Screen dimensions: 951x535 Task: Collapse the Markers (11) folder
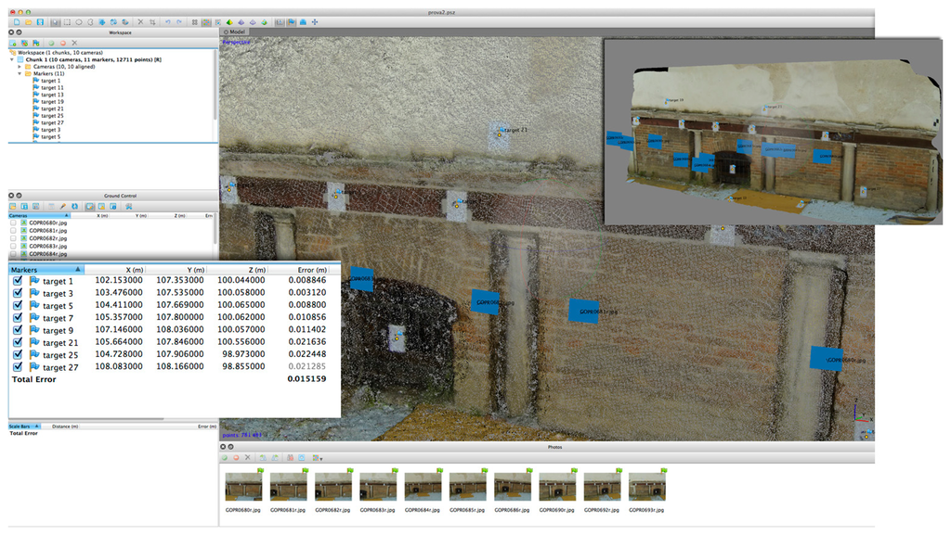(x=20, y=73)
